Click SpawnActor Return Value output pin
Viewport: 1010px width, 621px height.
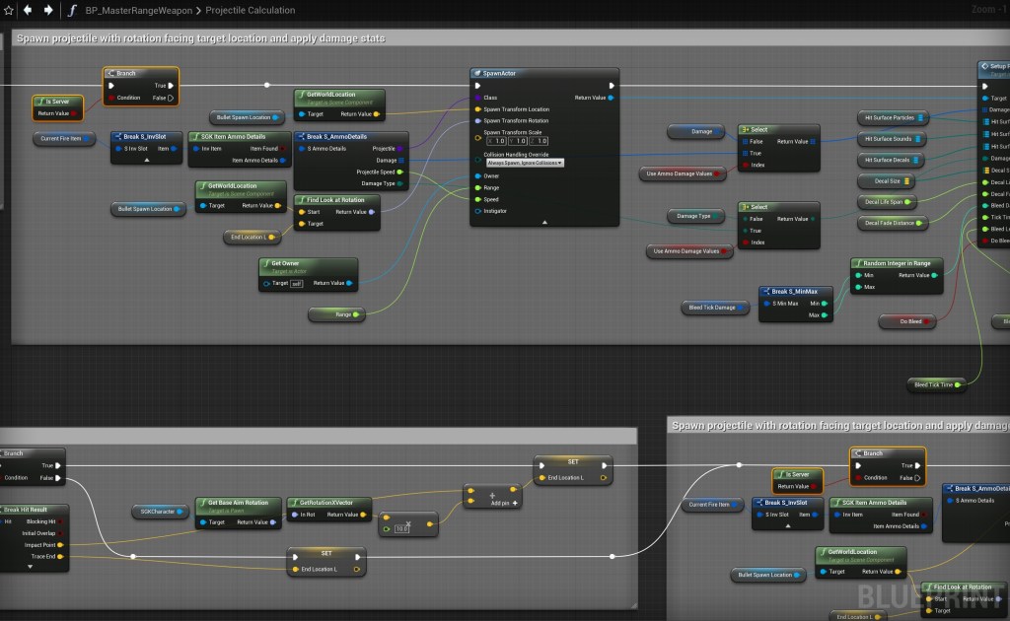[611, 98]
